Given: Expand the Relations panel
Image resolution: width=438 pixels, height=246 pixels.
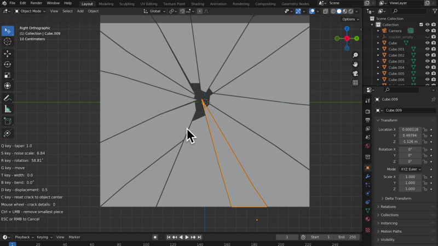Looking at the screenshot, I should 388,207.
